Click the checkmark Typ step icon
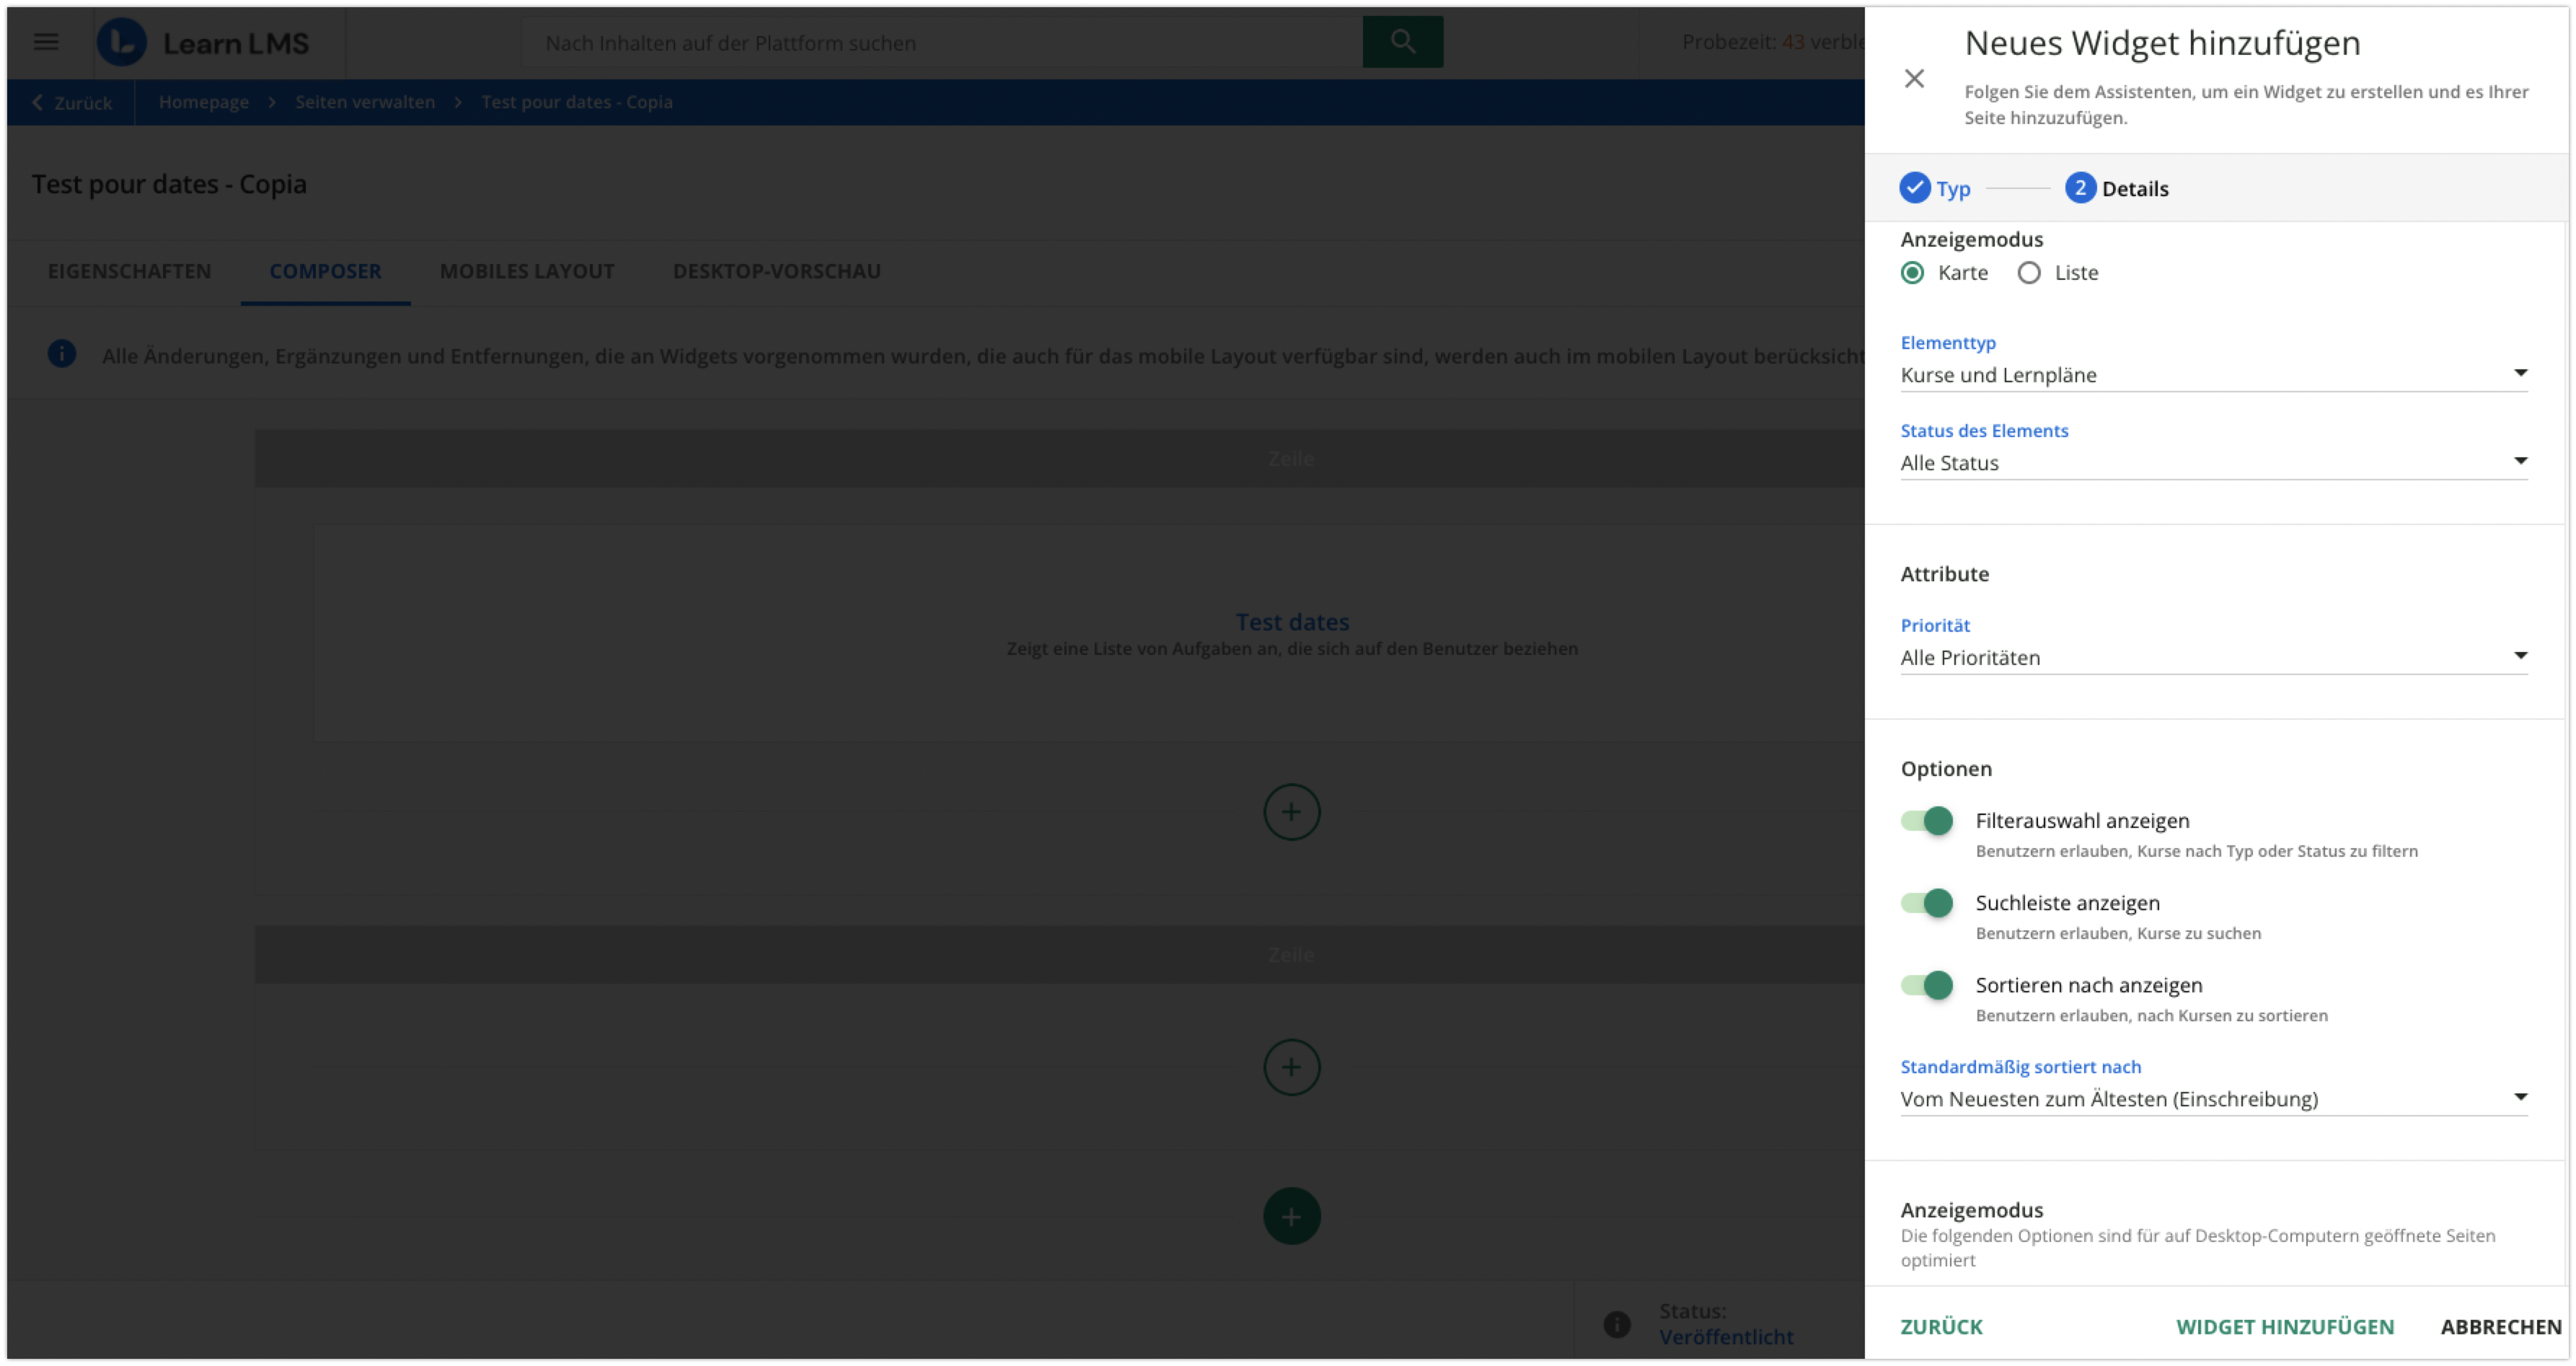Image resolution: width=2576 pixels, height=1366 pixels. pyautogui.click(x=1914, y=188)
